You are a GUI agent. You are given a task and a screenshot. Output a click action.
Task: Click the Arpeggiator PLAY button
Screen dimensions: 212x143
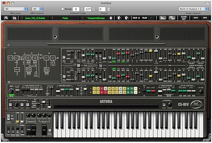coord(22,105)
